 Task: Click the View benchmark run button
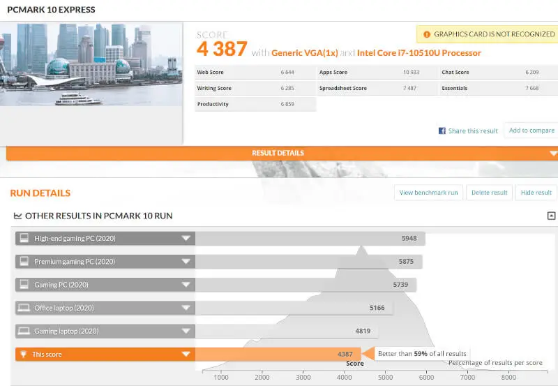pos(428,193)
